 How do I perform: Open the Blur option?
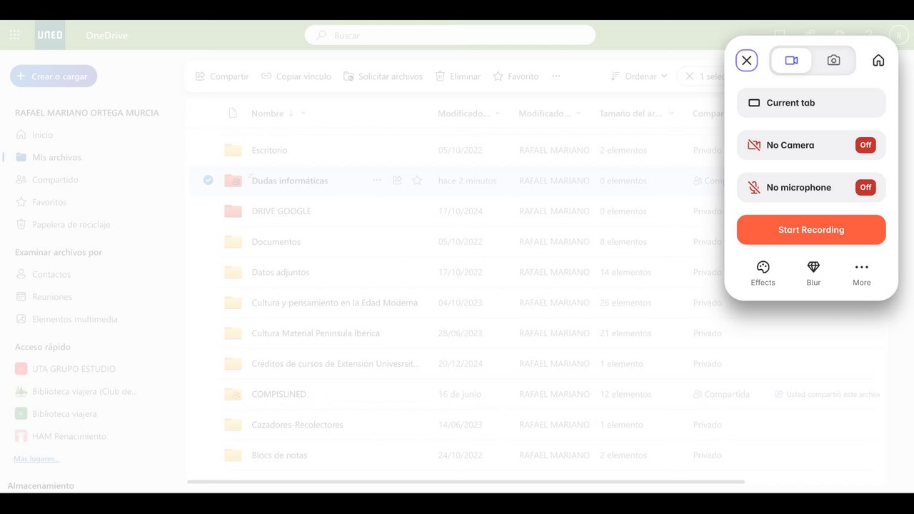813,273
